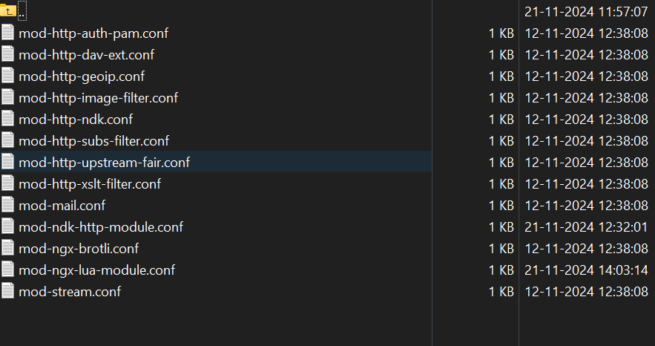This screenshot has height=346, width=655.
Task: Open the parent directory folder icon
Action: tap(8, 11)
